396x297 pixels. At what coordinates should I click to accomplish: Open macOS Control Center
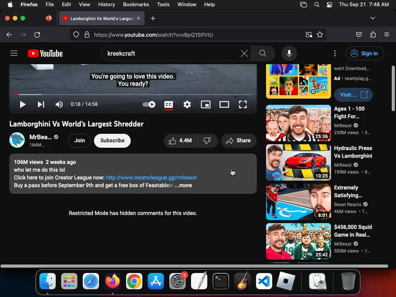[x=329, y=5]
